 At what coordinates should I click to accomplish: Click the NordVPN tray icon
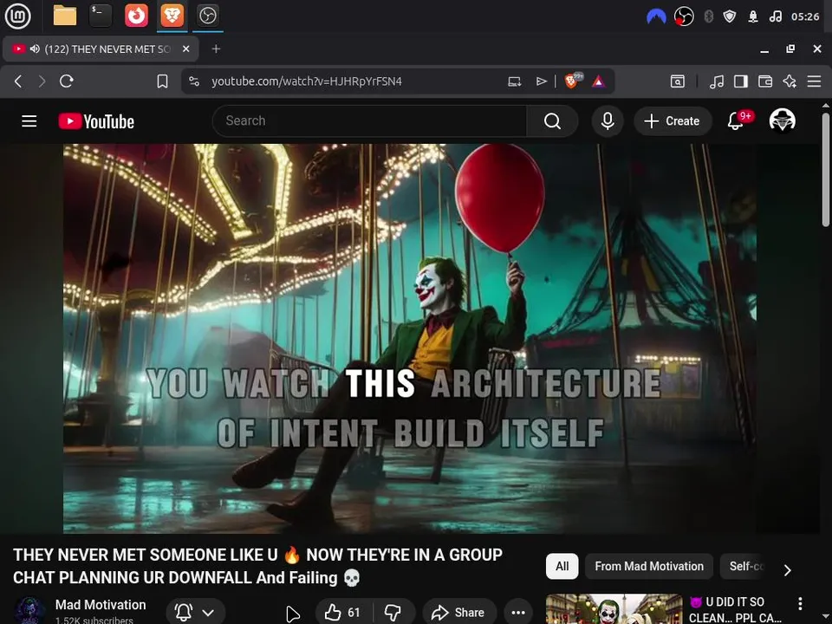656,16
